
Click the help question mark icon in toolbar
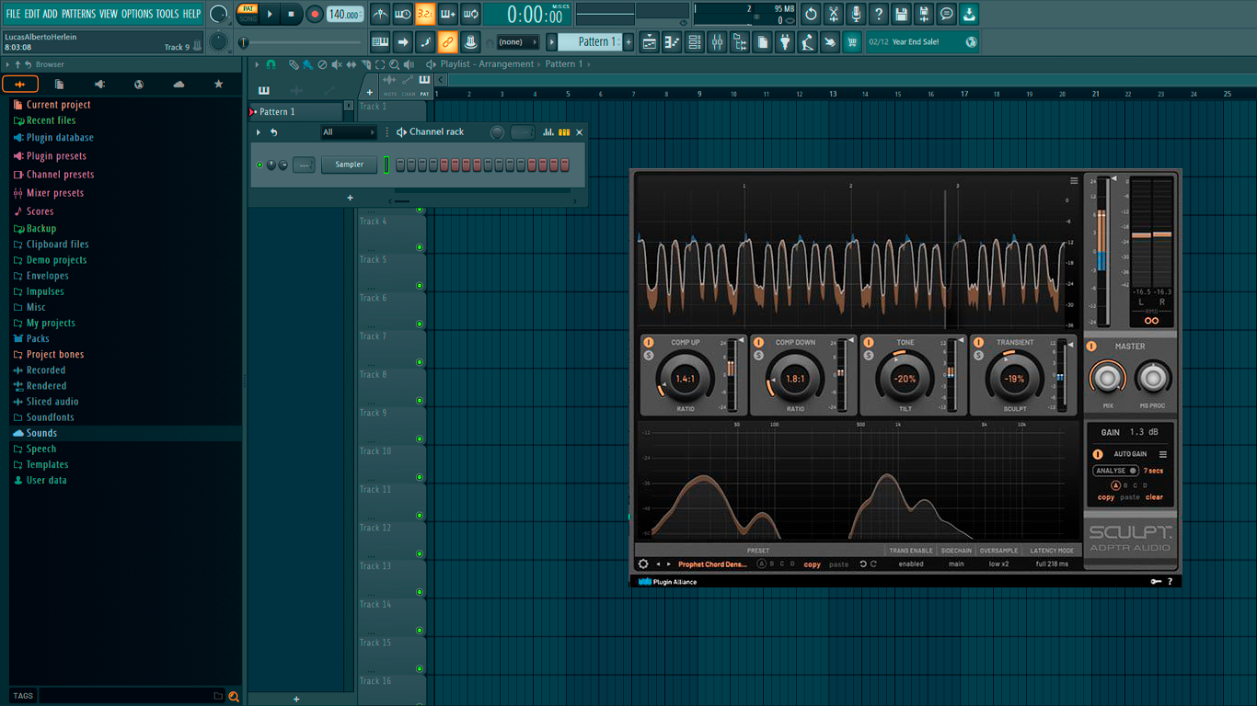click(x=879, y=14)
